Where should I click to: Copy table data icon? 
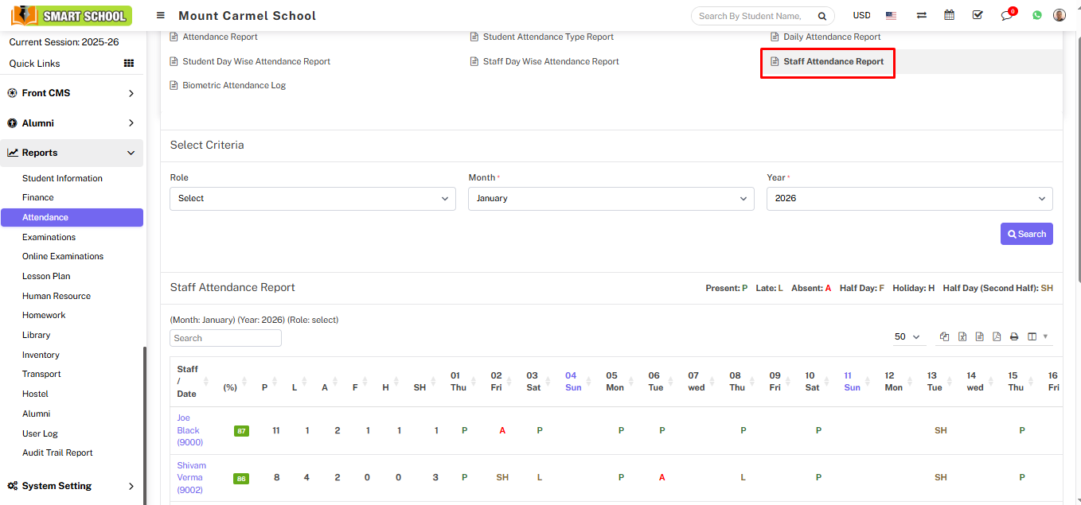945,337
